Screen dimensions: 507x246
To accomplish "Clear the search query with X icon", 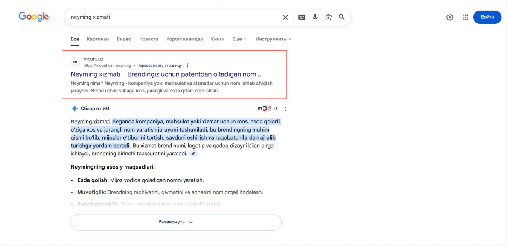I will pyautogui.click(x=285, y=17).
